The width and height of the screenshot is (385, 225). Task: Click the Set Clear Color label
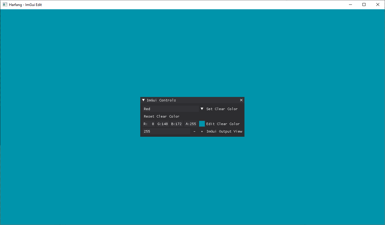[222, 109]
